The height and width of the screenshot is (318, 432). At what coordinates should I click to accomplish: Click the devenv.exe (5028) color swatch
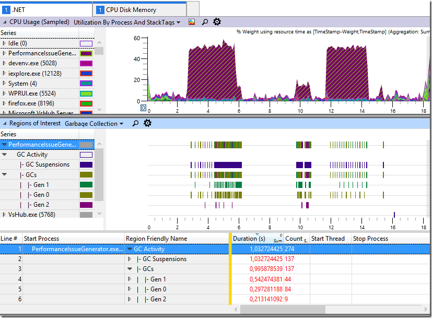[x=86, y=63]
